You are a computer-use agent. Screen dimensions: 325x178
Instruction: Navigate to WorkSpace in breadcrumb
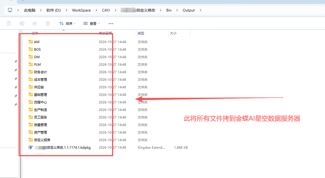(x=81, y=10)
